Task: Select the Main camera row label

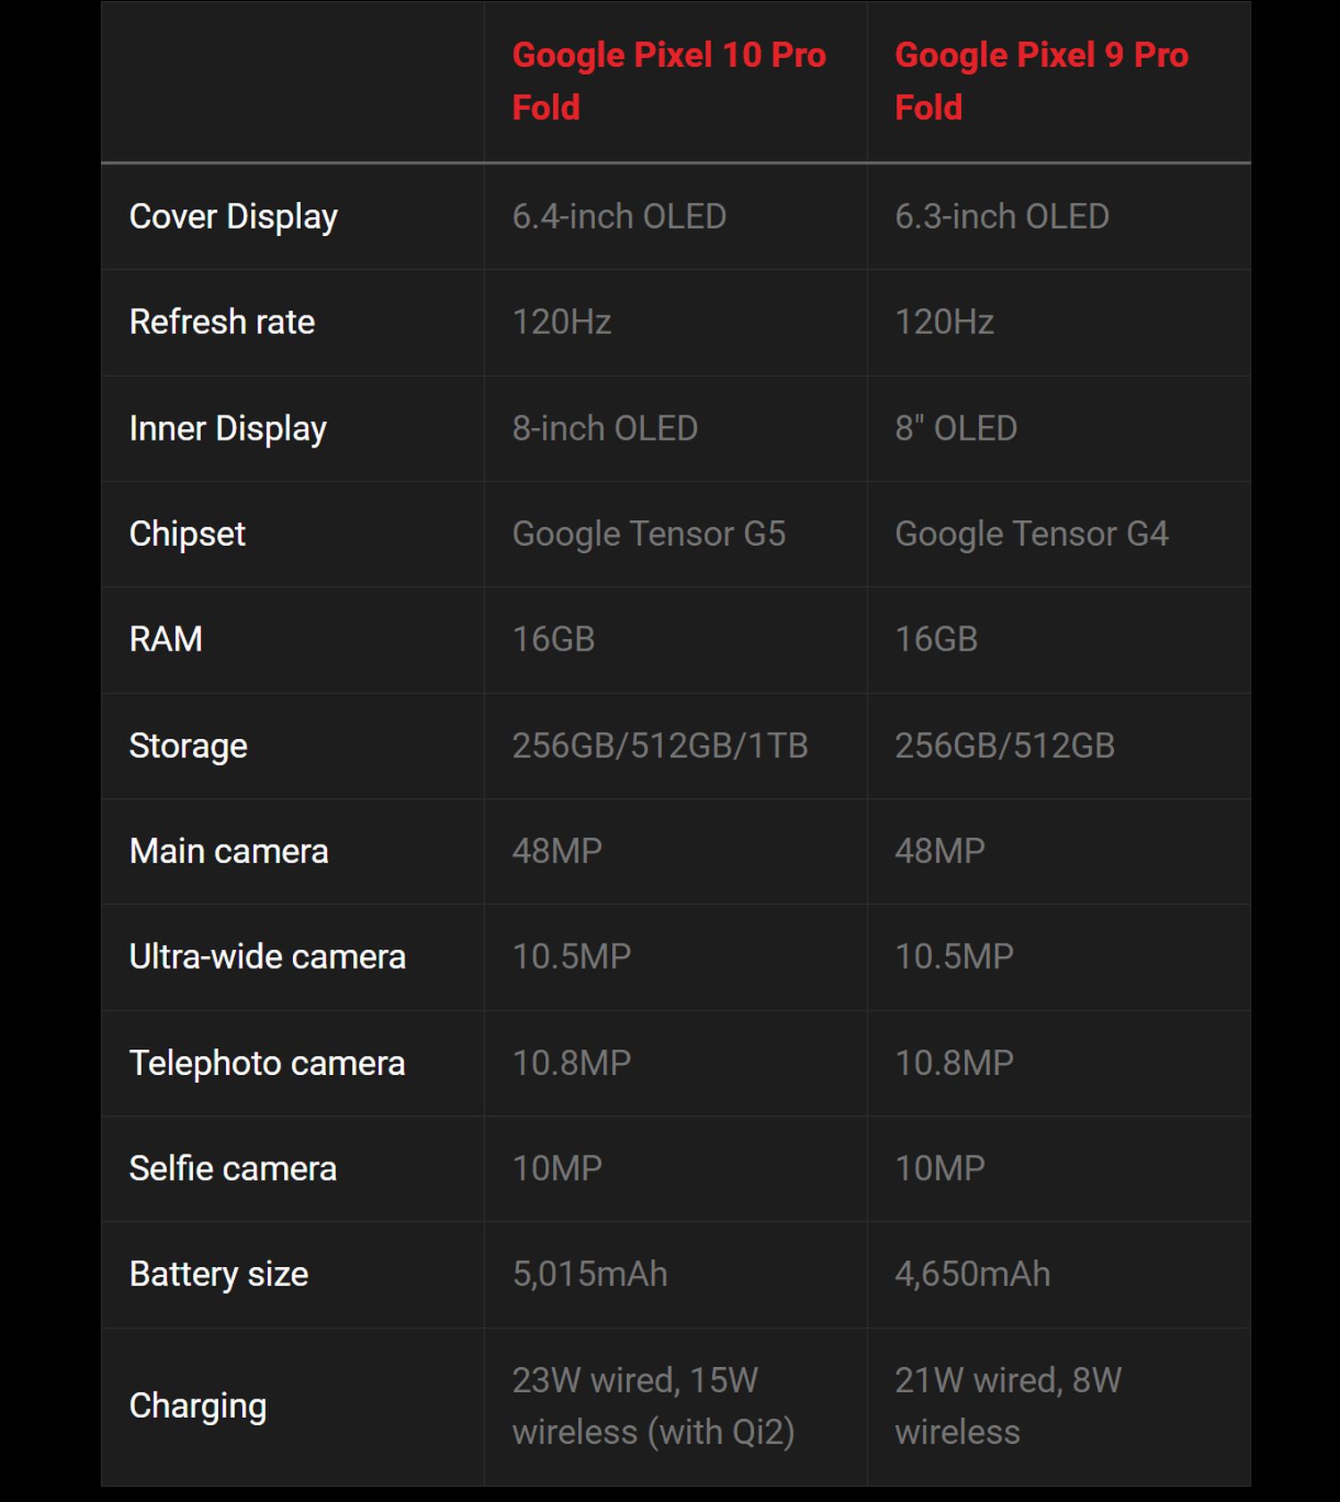Action: (229, 852)
